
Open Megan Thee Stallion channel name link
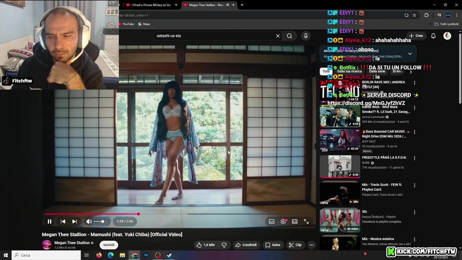72,243
